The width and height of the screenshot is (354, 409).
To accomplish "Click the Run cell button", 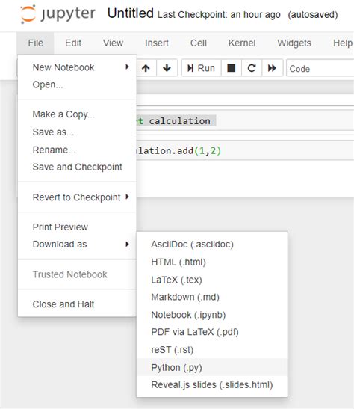I will tap(201, 68).
